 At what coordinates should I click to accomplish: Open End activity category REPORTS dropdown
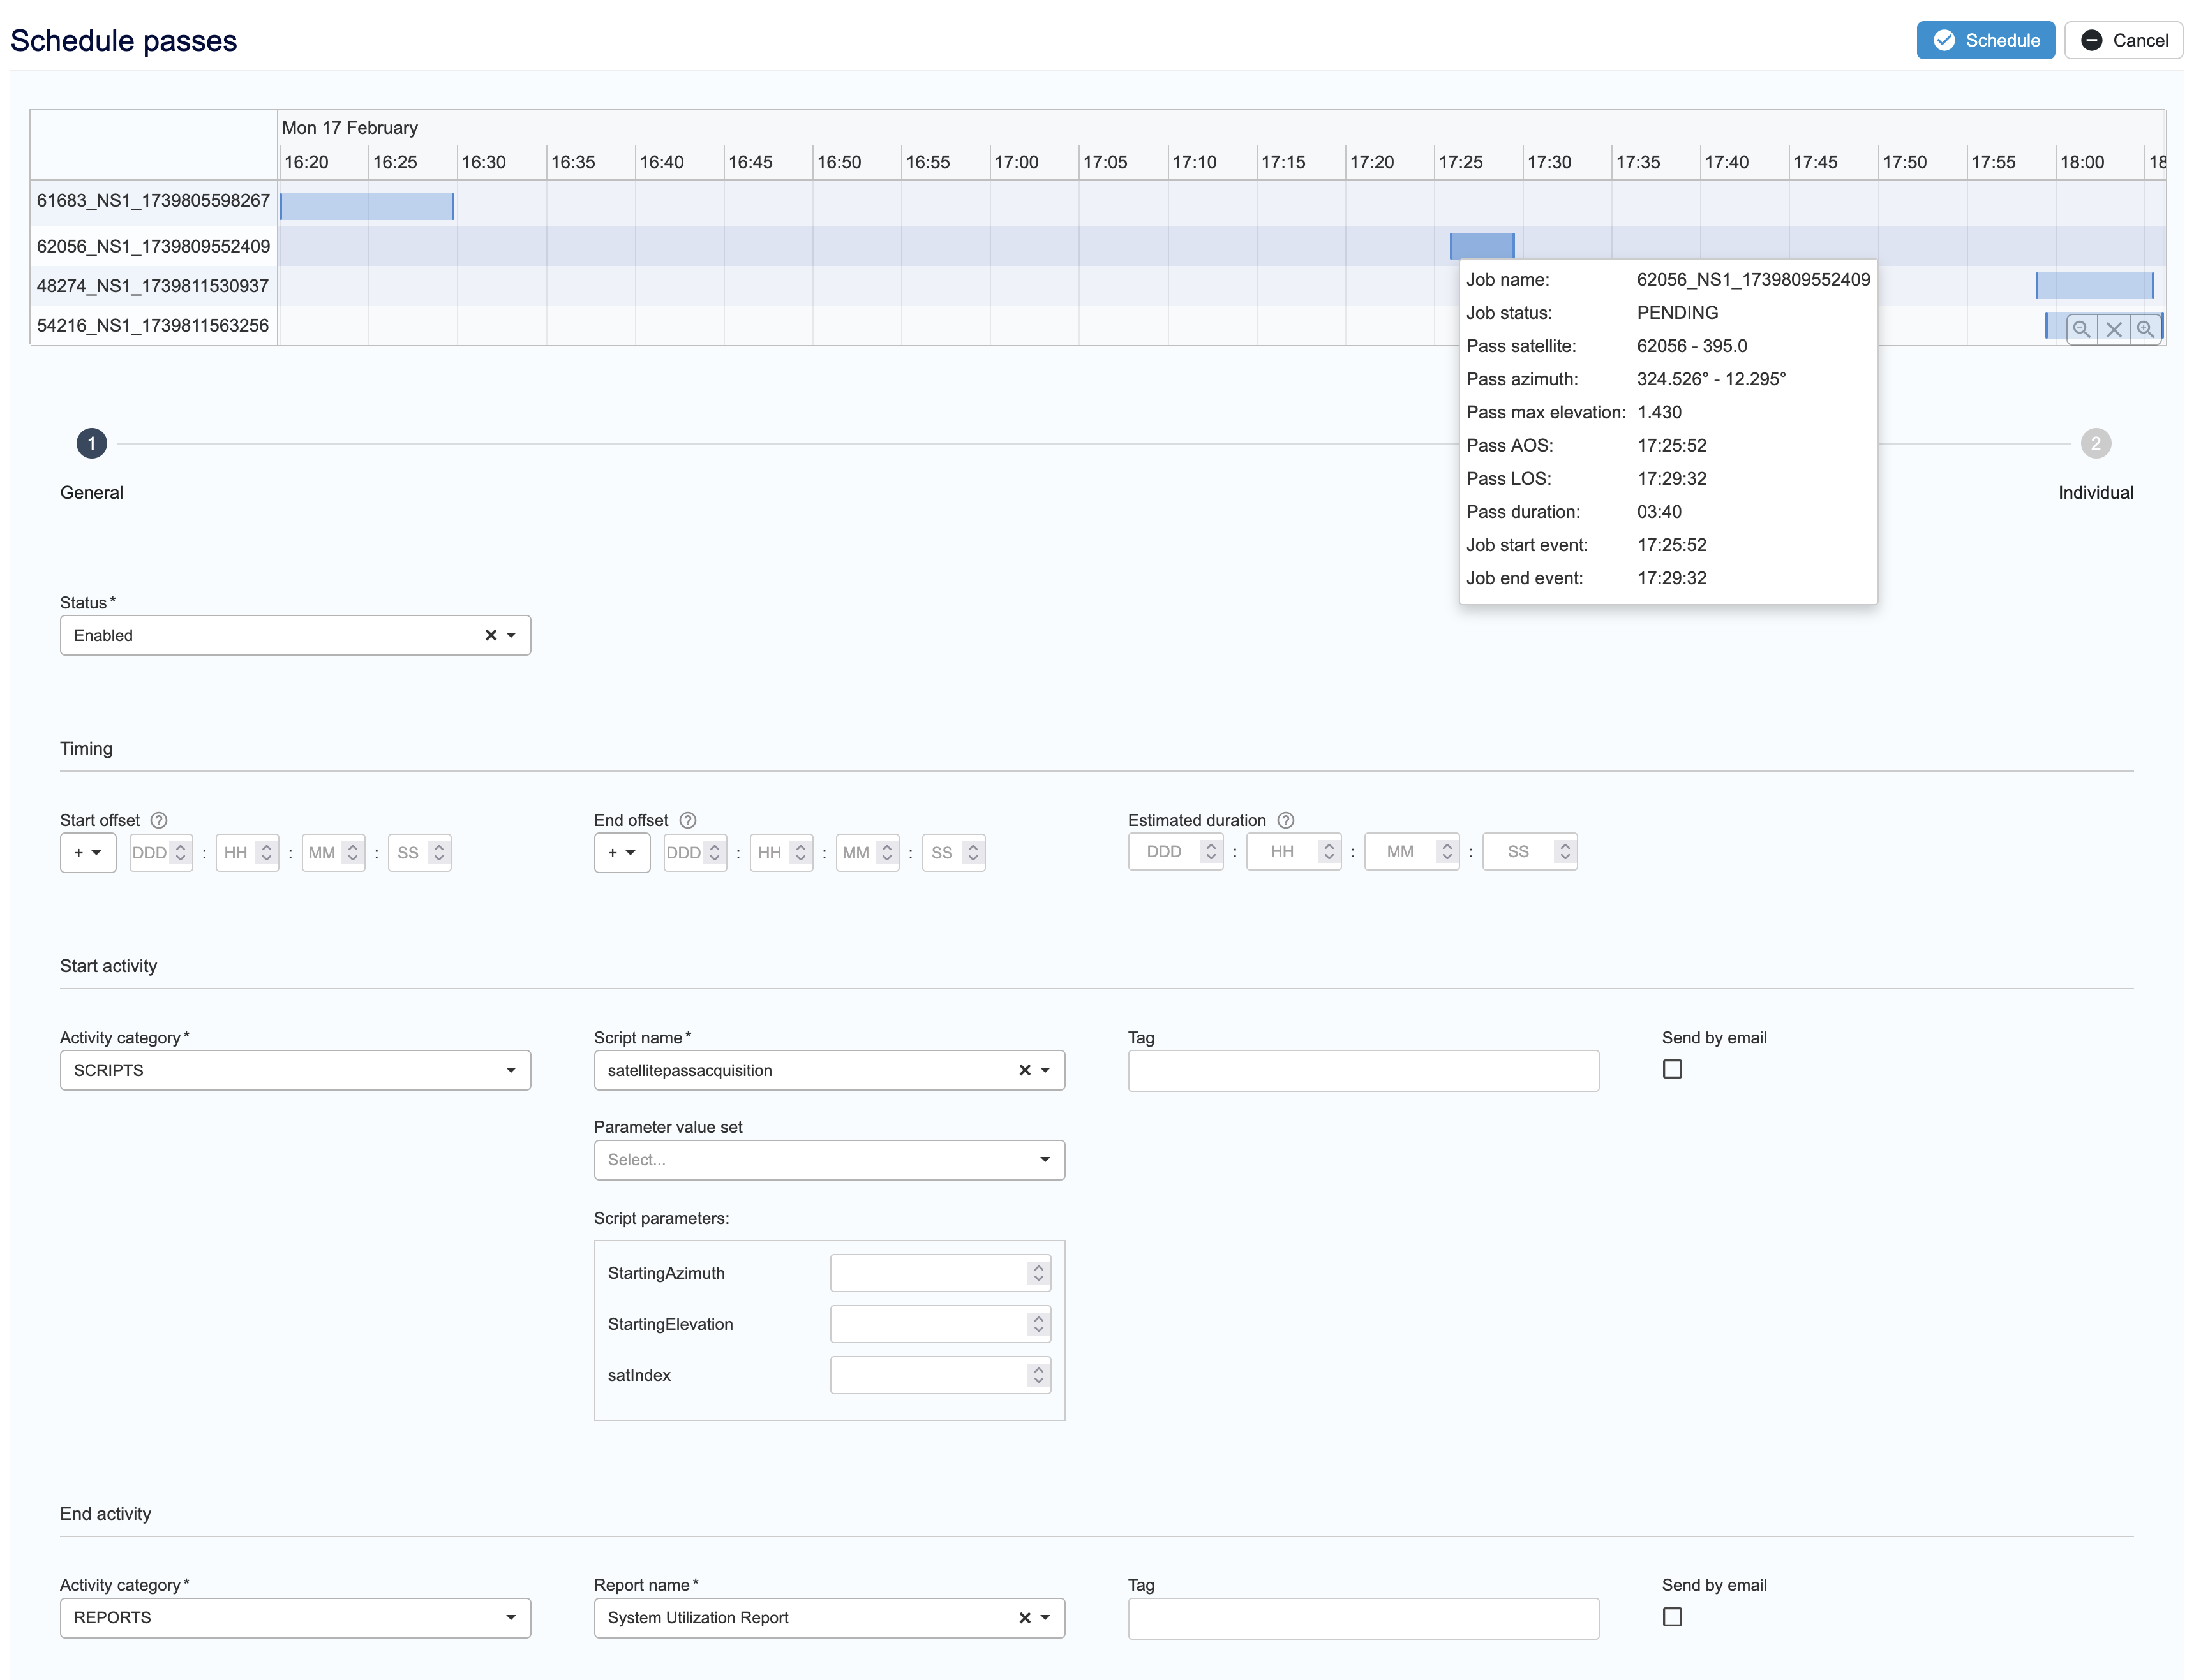[294, 1618]
